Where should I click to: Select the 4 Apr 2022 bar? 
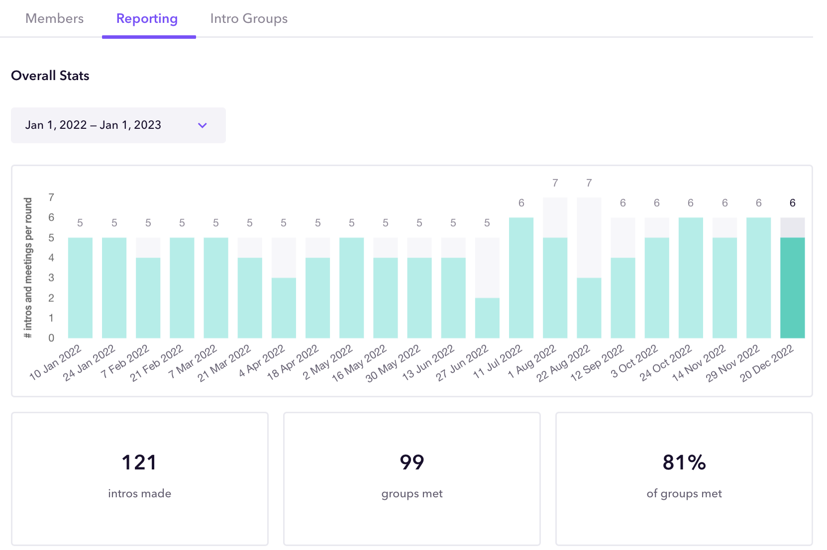coord(284,288)
